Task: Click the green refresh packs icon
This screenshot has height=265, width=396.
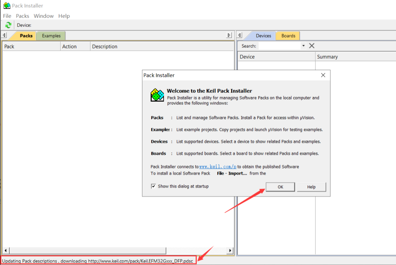Action: 8,25
